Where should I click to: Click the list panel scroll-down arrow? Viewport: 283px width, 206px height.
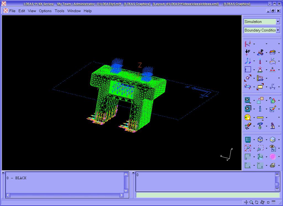[126, 191]
